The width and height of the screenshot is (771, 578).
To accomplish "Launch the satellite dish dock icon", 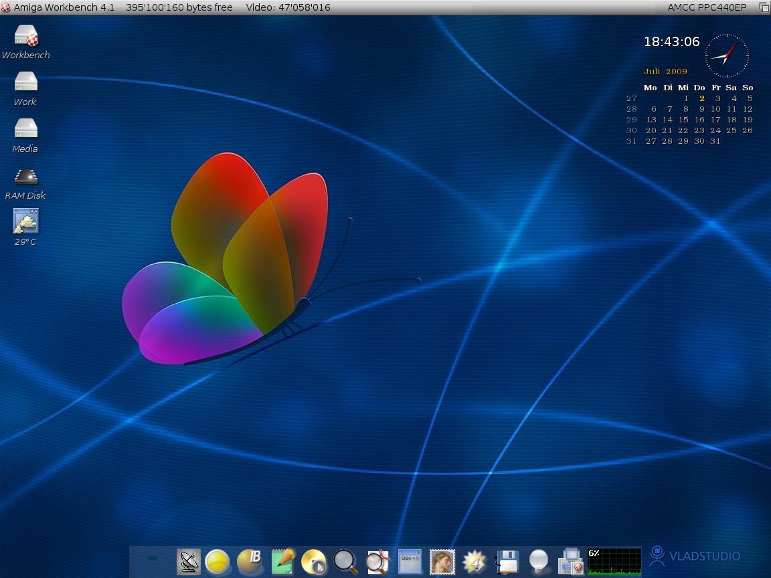I will (189, 561).
